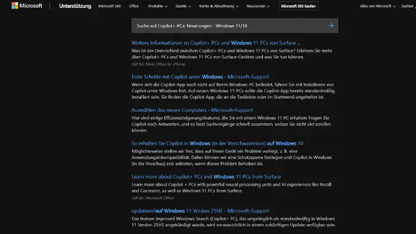Click the Microsoft 365 kaufen button
Viewport: 416px width, 234px height.
[x=298, y=6]
